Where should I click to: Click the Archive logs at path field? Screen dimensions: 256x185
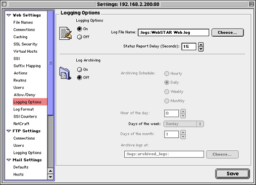[164, 154]
